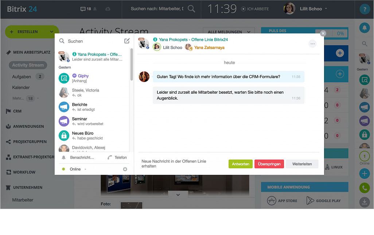Click the Linux download icon
The image size is (374, 235).
click(327, 167)
